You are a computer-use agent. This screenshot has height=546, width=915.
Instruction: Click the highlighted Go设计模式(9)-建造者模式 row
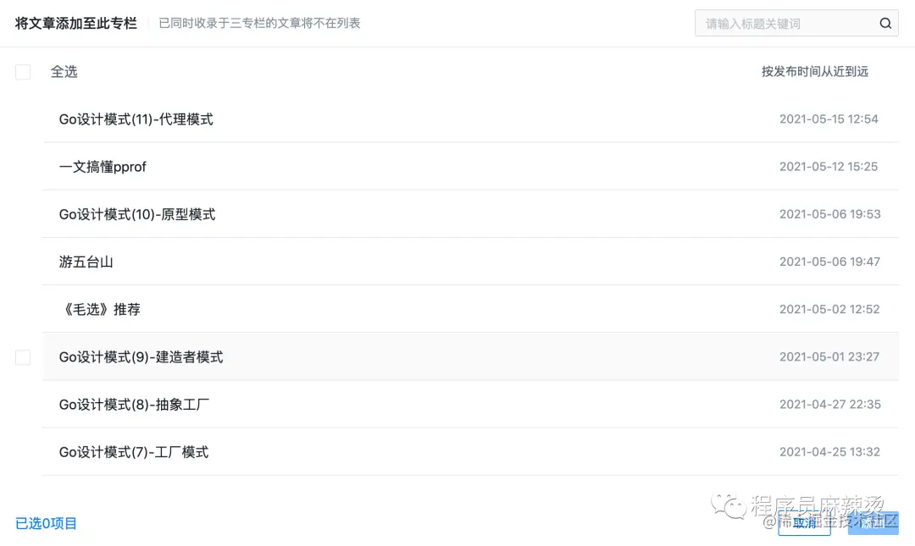141,356
